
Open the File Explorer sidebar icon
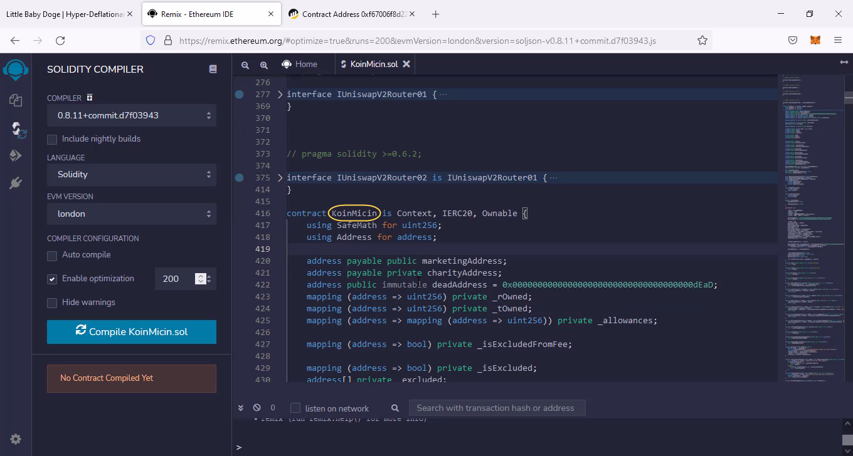pos(16,100)
